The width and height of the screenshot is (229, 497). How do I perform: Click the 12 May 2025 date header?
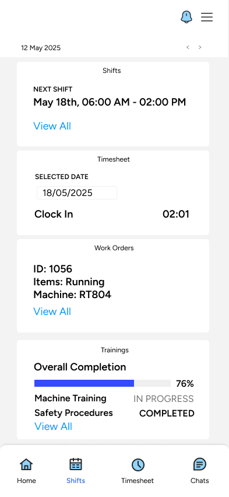41,48
